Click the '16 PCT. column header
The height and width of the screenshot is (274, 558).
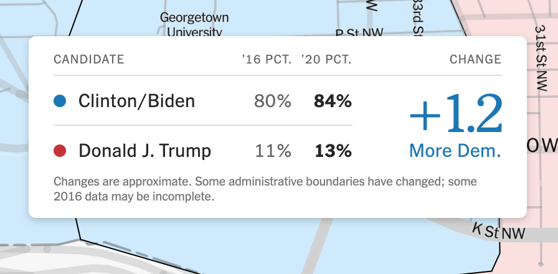pos(267,60)
